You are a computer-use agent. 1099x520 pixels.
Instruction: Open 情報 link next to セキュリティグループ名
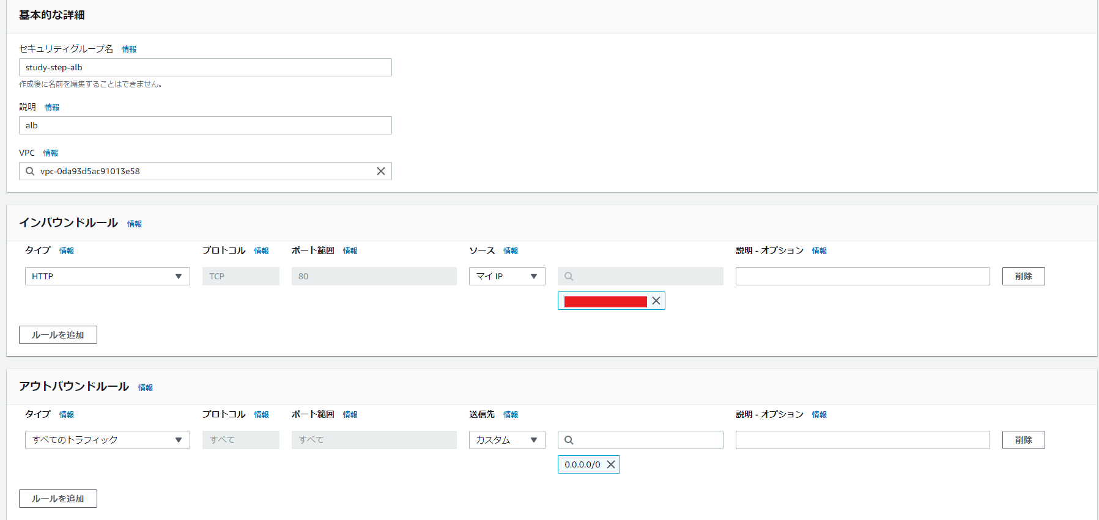click(129, 49)
